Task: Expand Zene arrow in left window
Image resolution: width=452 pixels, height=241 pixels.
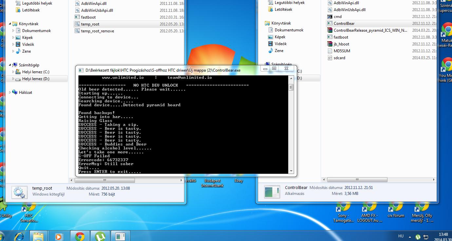Action: 13,51
